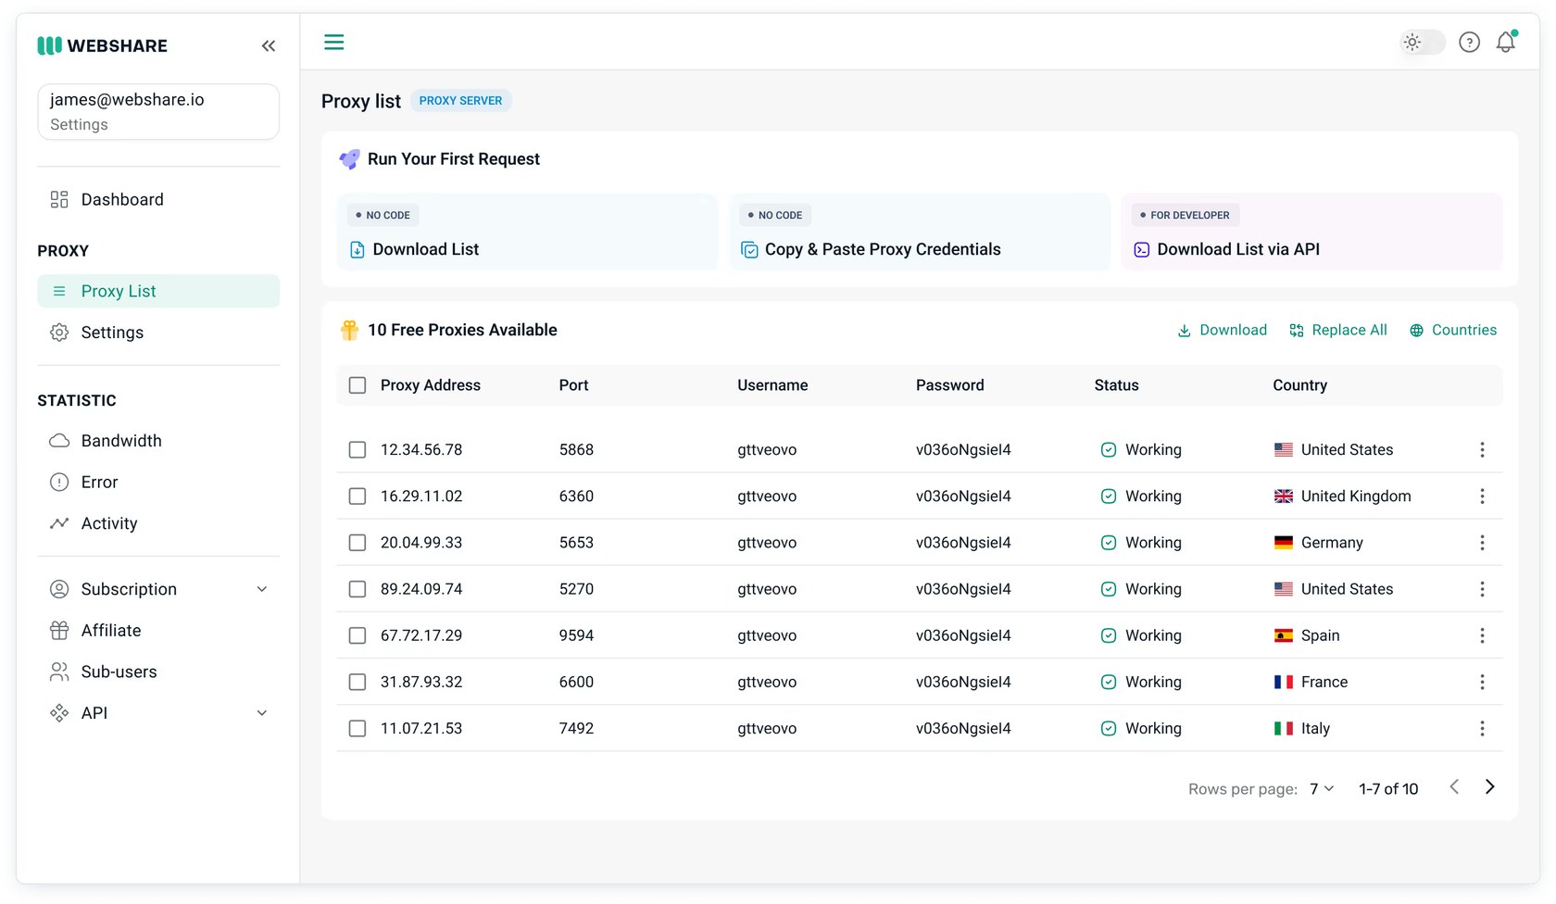This screenshot has height=904, width=1556.
Task: Click Download List via API card
Action: point(1311,232)
